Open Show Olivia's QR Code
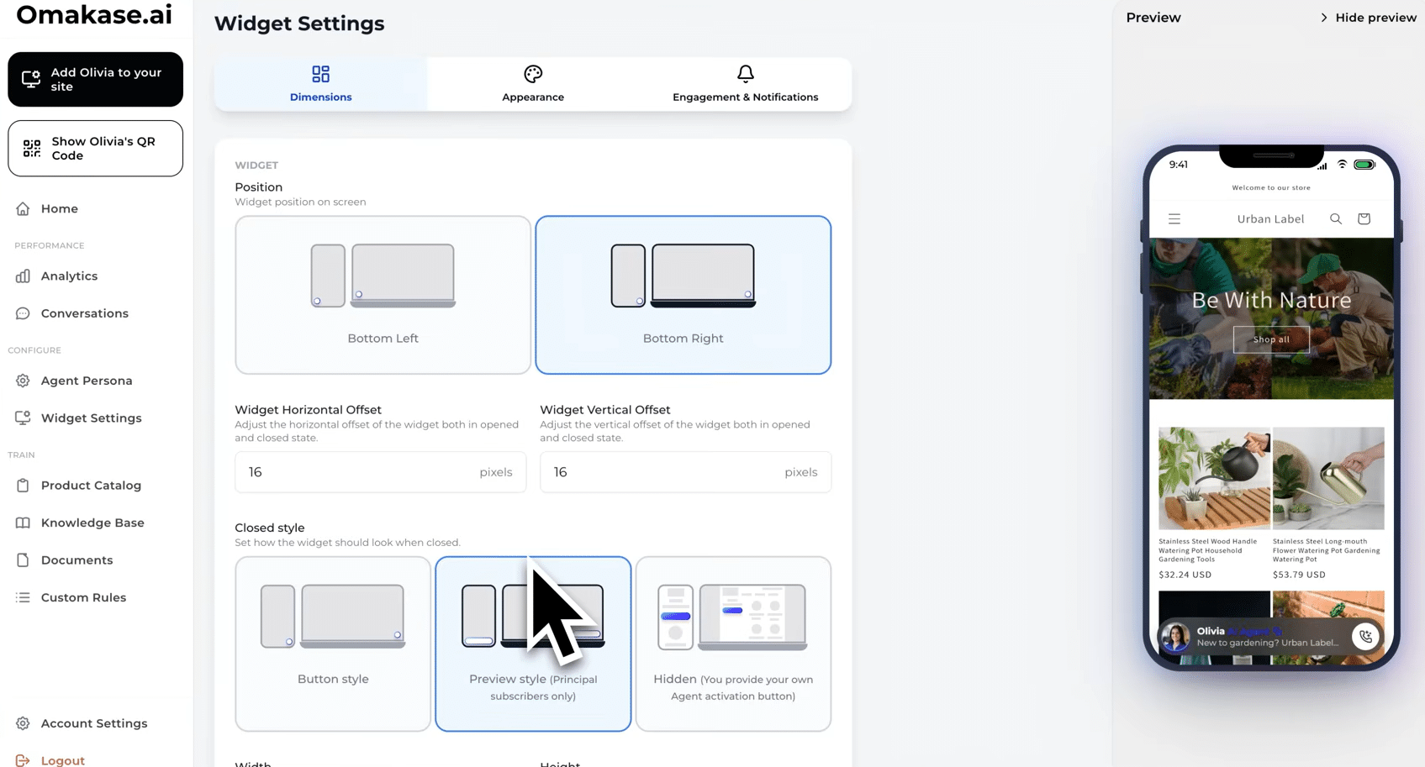Image resolution: width=1425 pixels, height=767 pixels. [x=95, y=148]
